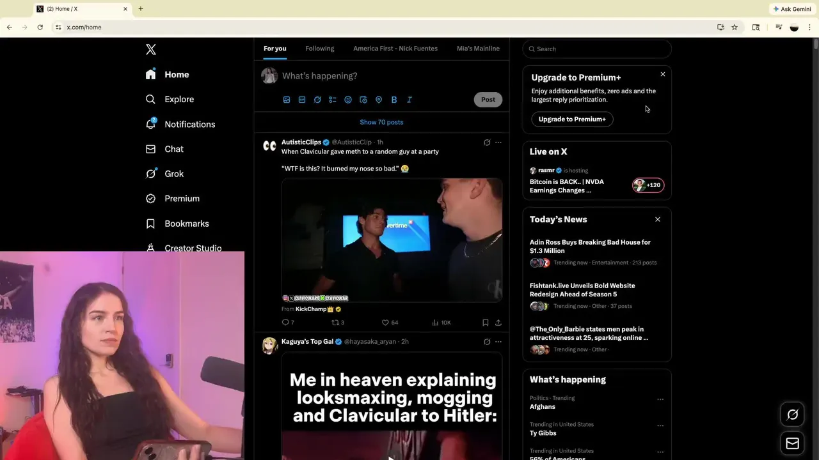Open floating messages button
The image size is (819, 460).
pos(793,443)
